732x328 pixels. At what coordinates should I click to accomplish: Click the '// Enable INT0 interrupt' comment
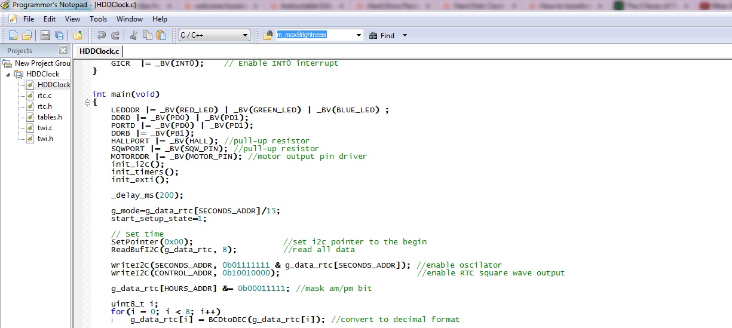click(281, 63)
